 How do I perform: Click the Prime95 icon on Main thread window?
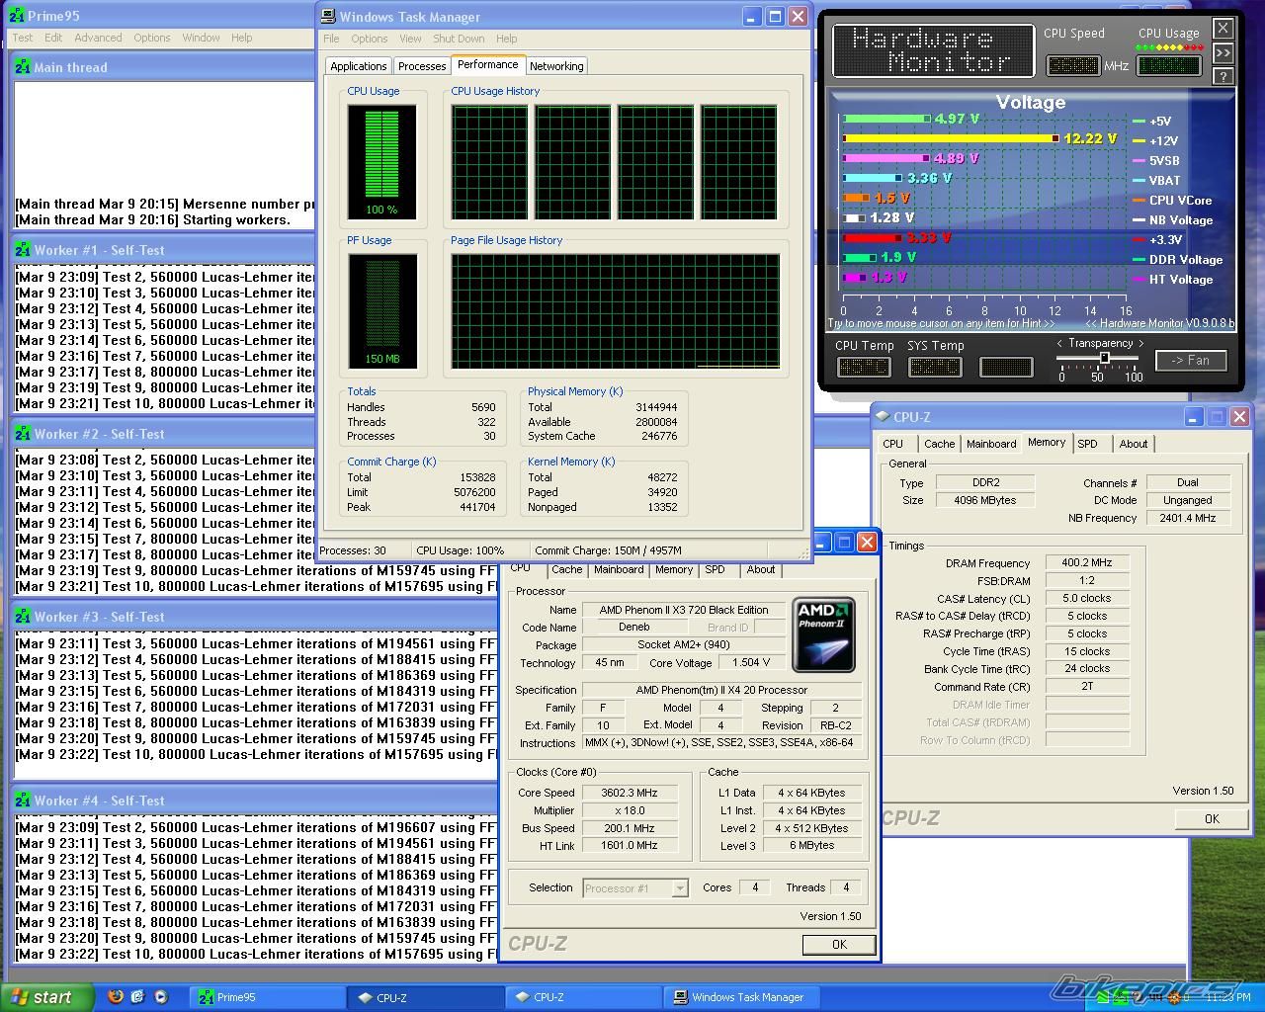(23, 67)
